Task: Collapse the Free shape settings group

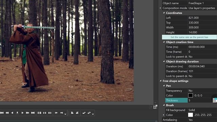Action: [160, 81]
